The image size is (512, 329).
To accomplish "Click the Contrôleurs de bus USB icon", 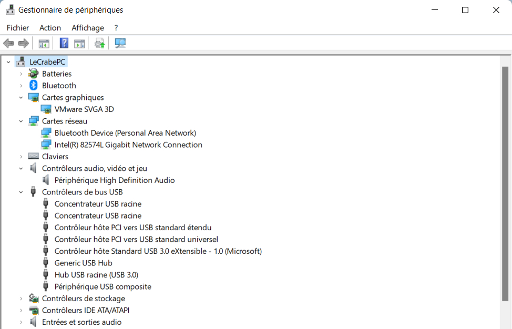I will 33,192.
